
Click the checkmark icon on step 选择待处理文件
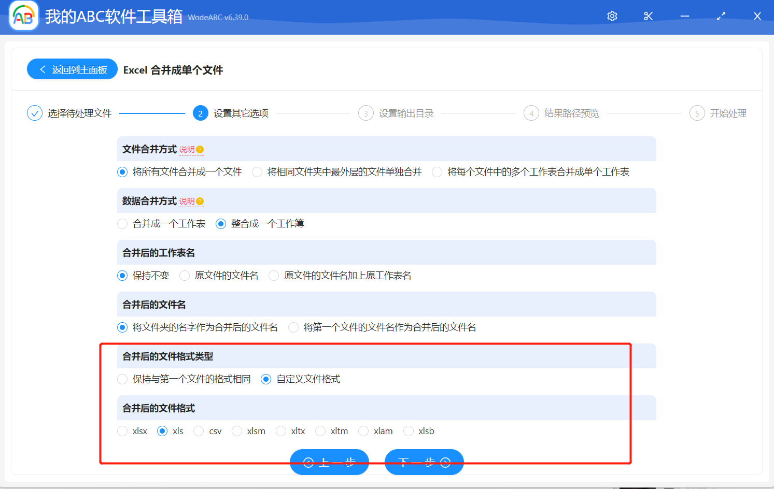(x=34, y=113)
